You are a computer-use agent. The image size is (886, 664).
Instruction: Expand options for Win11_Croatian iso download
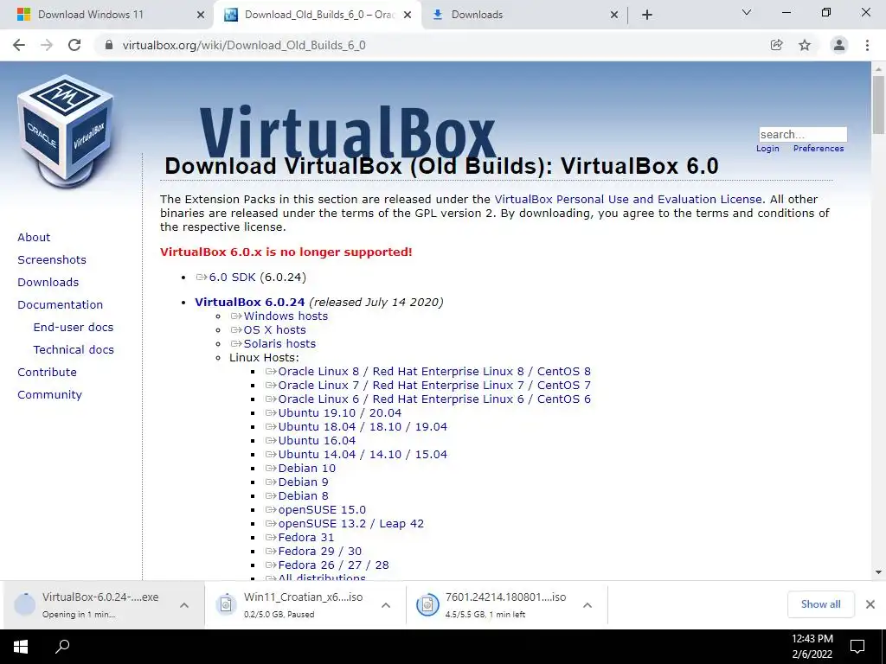coord(386,605)
